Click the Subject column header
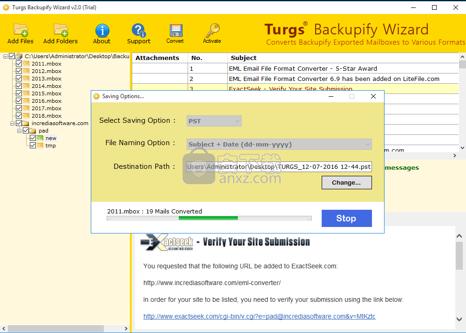Image resolution: width=466 pixels, height=333 pixels. [x=343, y=58]
